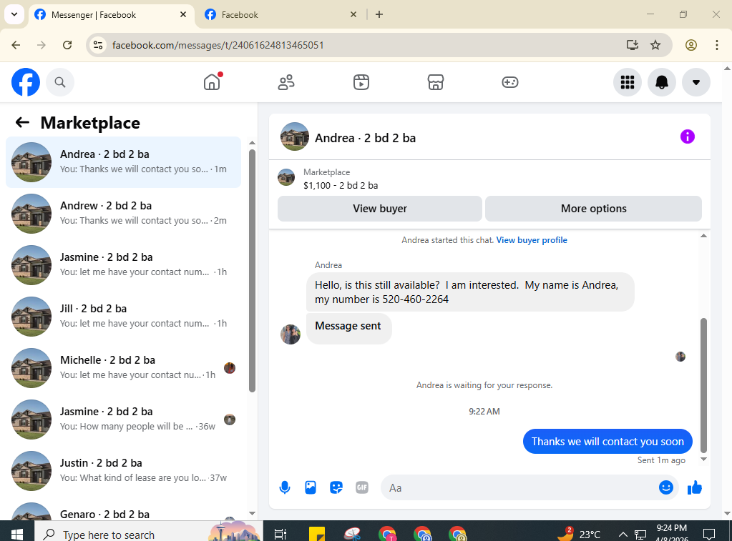Go back from Marketplace chats list
This screenshot has width=732, height=541.
tap(22, 123)
